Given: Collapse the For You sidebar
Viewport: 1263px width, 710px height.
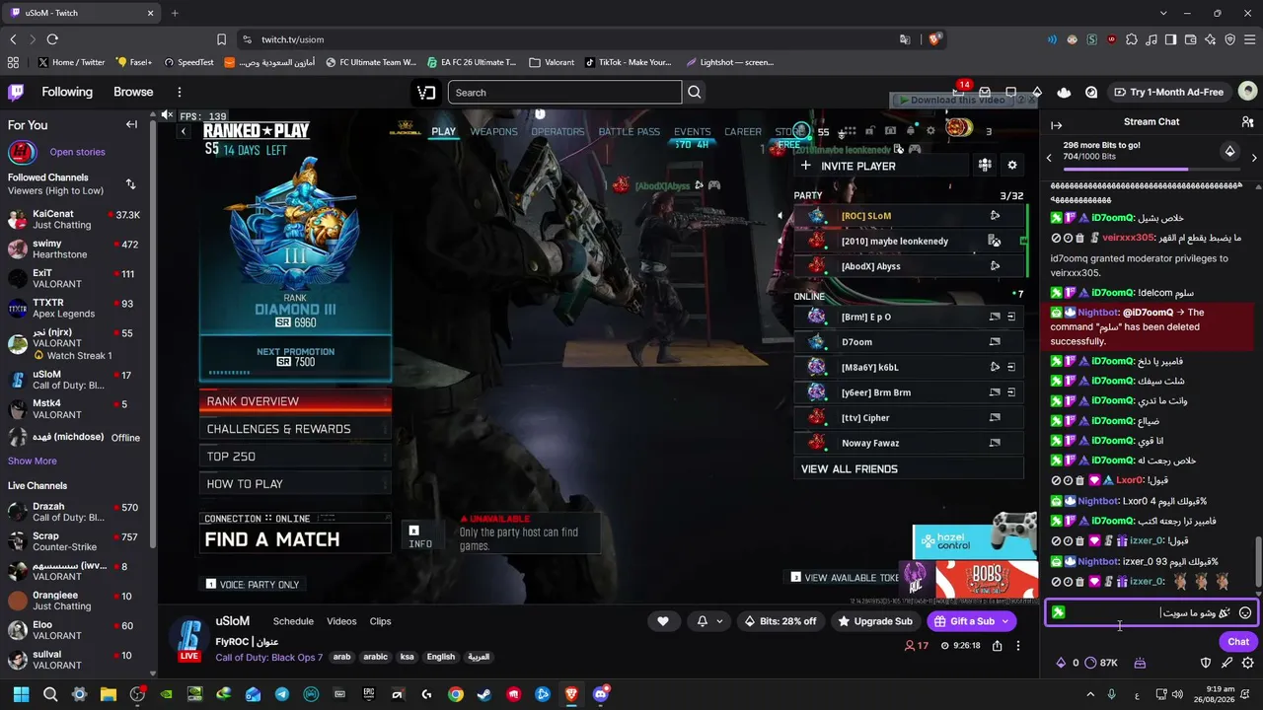Looking at the screenshot, I should tap(131, 125).
